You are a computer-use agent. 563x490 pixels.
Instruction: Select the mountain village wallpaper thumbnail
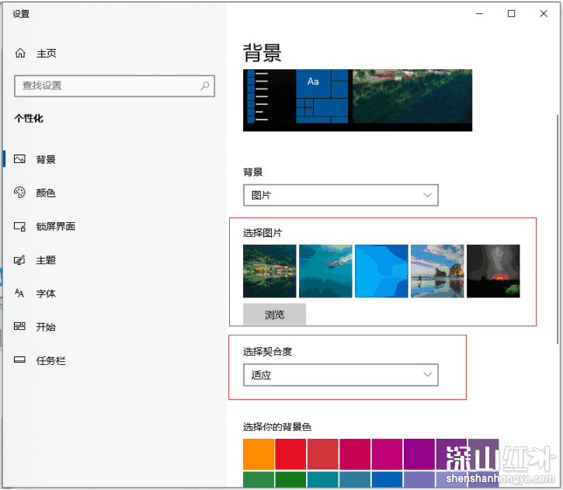click(x=269, y=271)
